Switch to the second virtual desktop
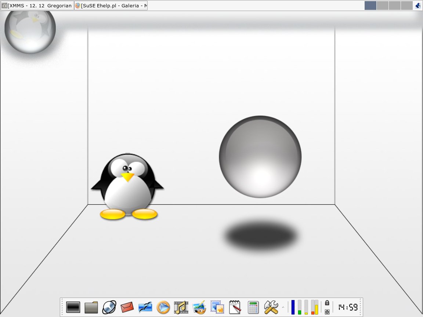This screenshot has height=317, width=423. tap(382, 6)
